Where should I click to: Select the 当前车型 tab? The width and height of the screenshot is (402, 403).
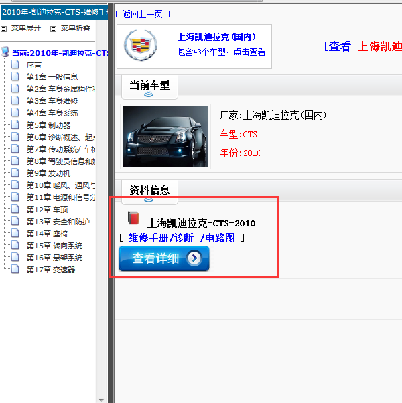(x=149, y=87)
